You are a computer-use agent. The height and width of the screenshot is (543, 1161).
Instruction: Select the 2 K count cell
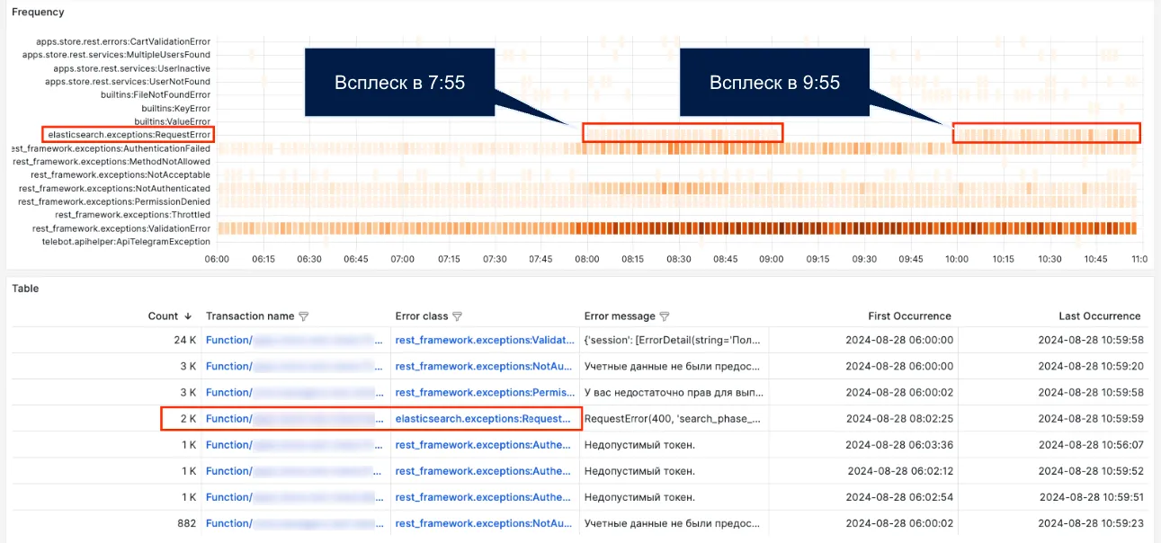click(187, 419)
